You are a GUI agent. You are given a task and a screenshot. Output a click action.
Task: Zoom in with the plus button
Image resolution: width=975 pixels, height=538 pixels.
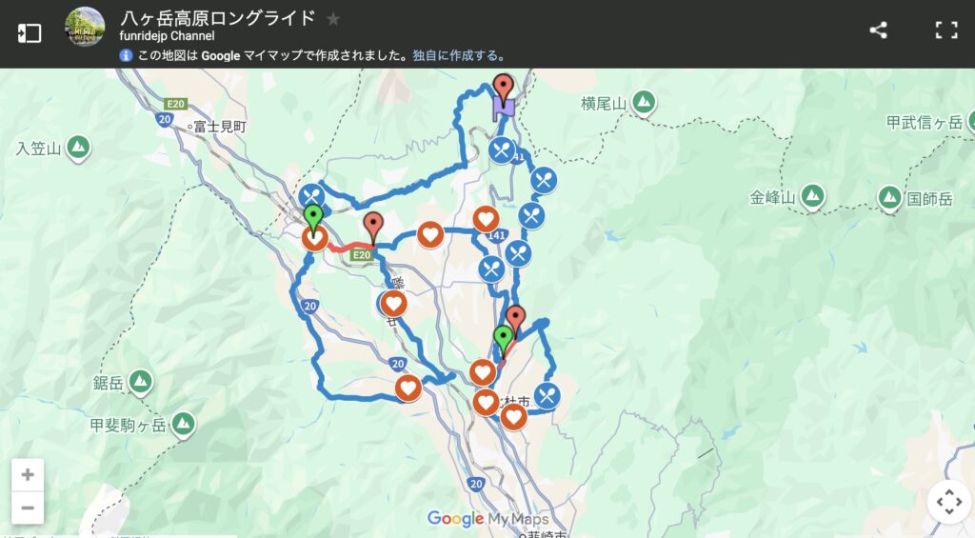tap(28, 475)
